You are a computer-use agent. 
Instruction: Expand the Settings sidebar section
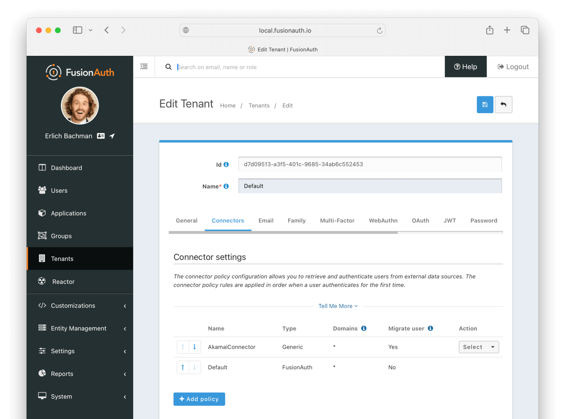pyautogui.click(x=63, y=351)
